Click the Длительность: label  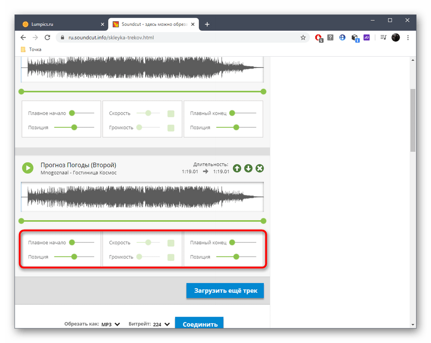pyautogui.click(x=211, y=164)
